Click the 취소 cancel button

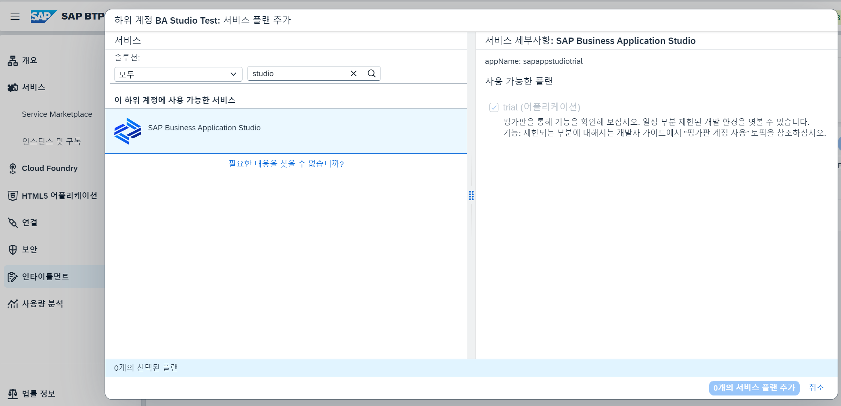click(x=816, y=388)
